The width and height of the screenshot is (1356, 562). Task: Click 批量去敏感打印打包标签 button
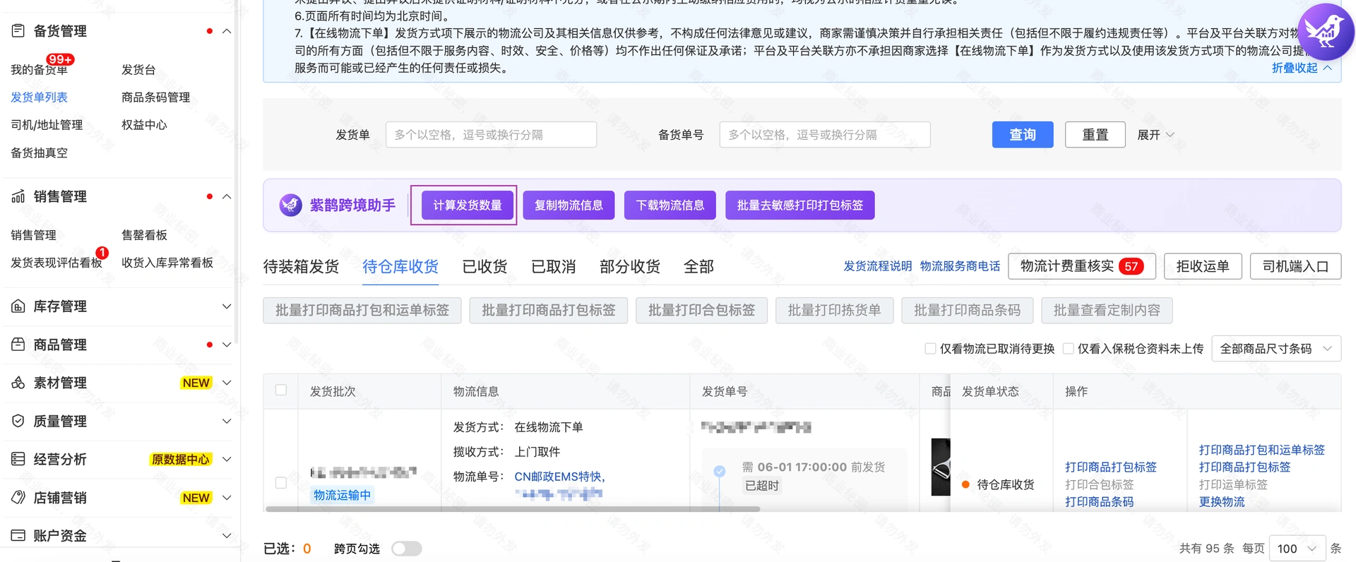click(x=799, y=205)
